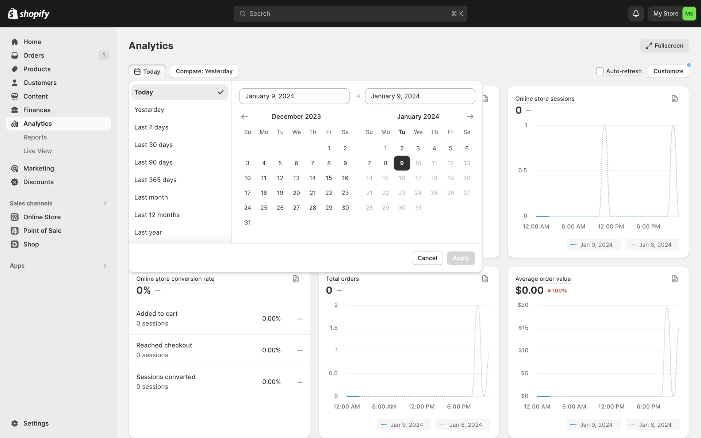Open Settings via gear icon
Viewport: 701px width, 438px height.
point(15,423)
